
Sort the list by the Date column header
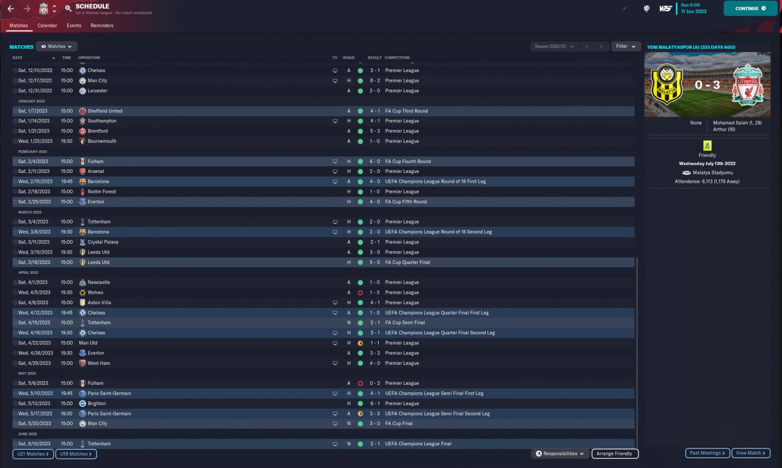tap(17, 57)
